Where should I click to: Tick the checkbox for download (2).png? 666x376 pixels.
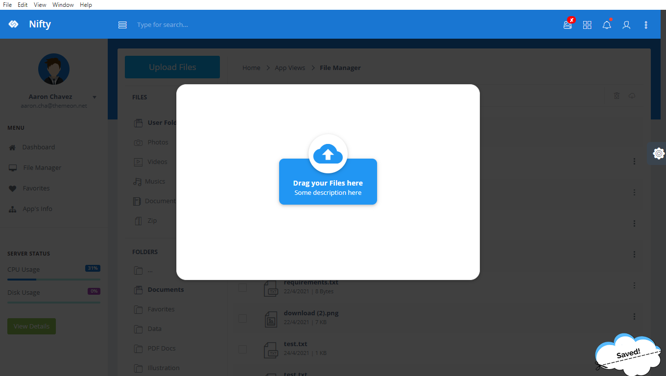click(242, 318)
